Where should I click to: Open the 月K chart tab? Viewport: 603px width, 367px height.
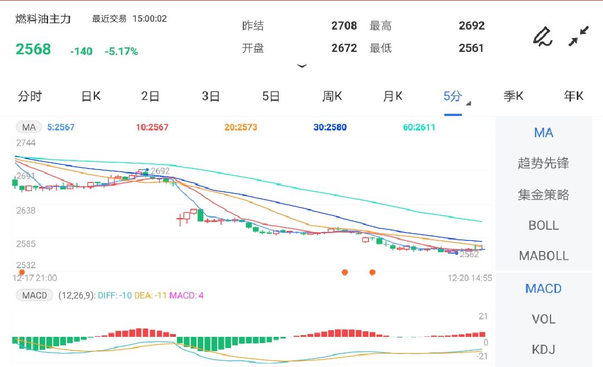(x=393, y=96)
